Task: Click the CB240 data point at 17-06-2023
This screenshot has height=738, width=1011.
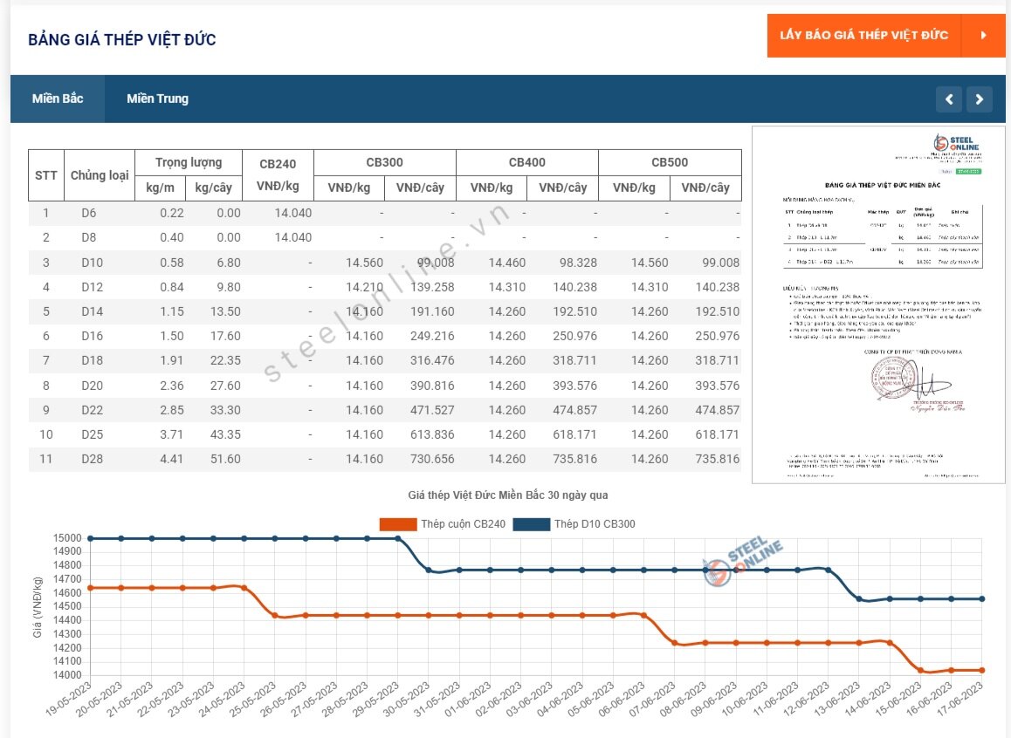Action: (x=982, y=670)
